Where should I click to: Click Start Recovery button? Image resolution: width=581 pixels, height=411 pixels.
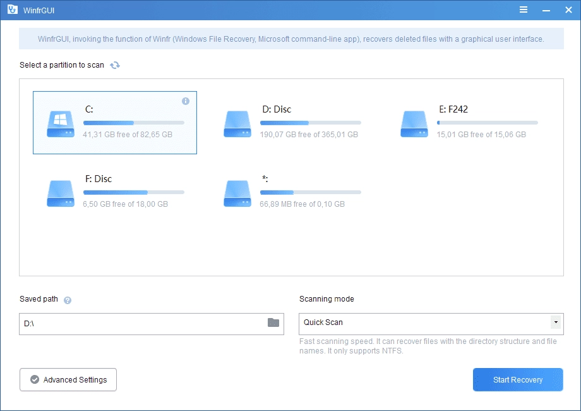(518, 379)
